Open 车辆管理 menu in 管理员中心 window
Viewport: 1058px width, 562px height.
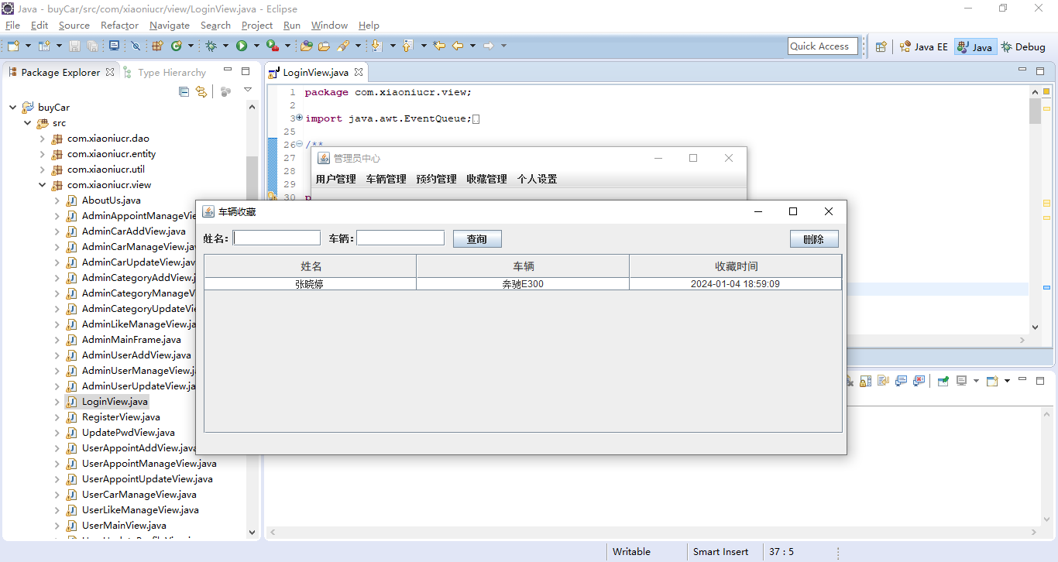386,179
